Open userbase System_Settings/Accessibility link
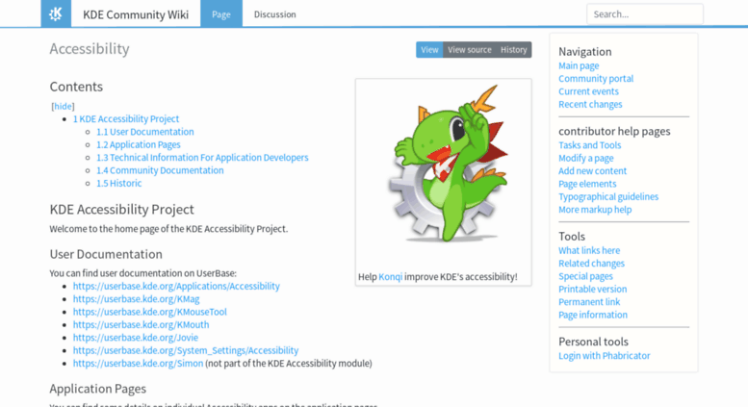748x407 pixels. click(186, 350)
